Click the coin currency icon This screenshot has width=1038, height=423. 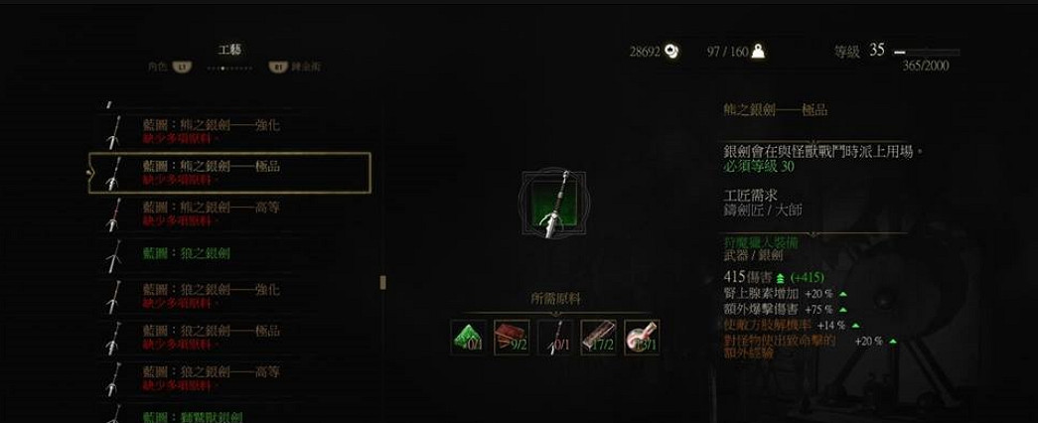tap(672, 51)
